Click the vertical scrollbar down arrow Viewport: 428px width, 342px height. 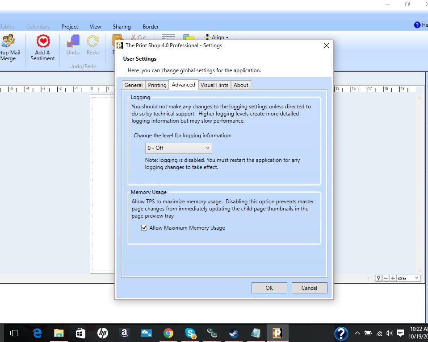420,271
